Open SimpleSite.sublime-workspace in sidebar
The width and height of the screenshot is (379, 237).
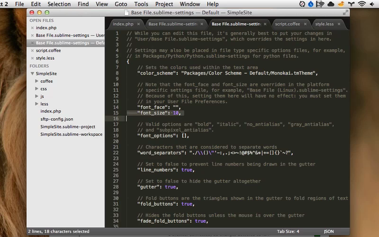72,134
